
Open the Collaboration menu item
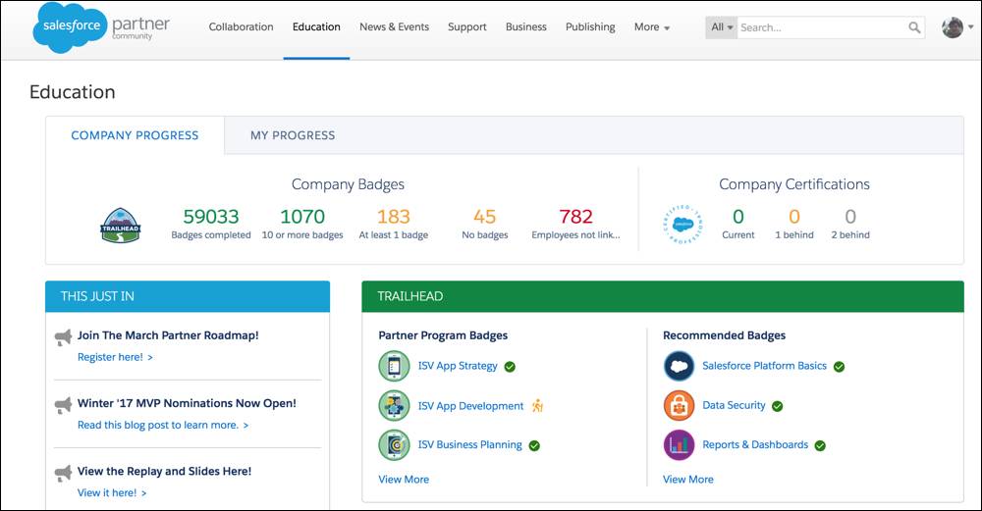click(x=242, y=26)
